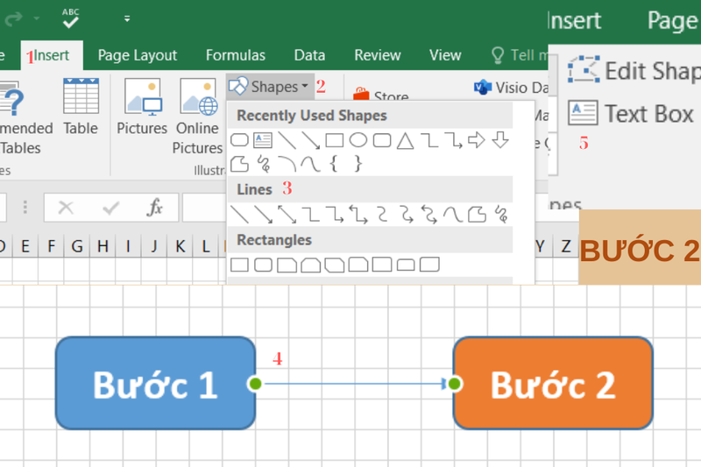Insert a Table from the ribbon

[81, 107]
